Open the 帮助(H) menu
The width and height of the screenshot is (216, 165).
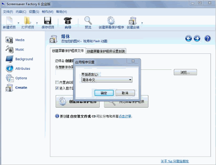coord(61,12)
